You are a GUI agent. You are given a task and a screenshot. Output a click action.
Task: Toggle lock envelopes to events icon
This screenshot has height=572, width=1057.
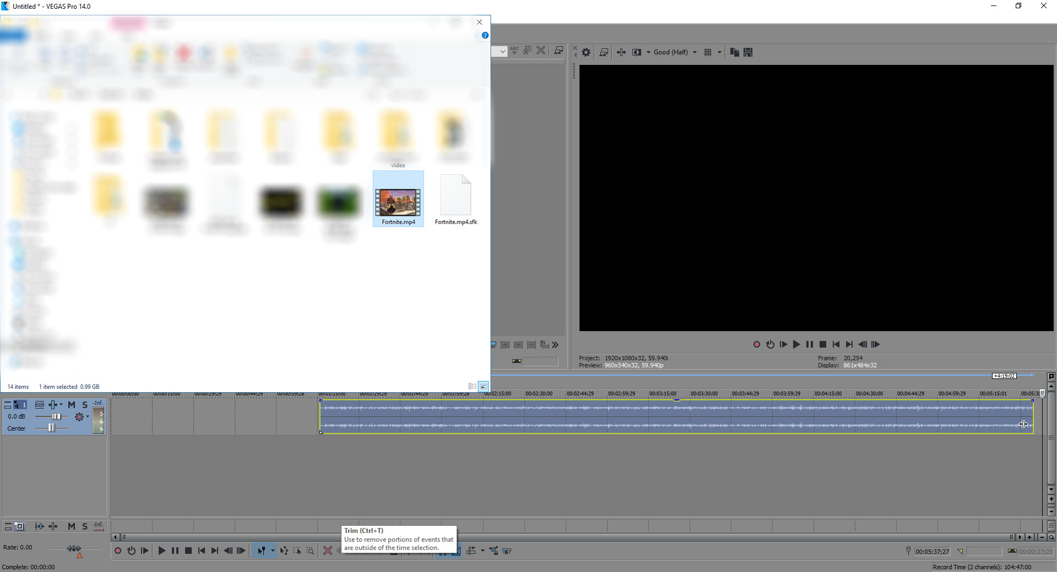click(x=494, y=551)
